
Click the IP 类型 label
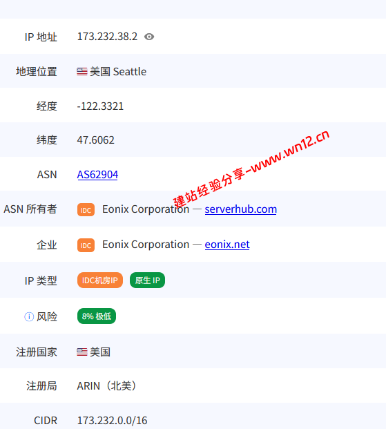click(x=41, y=280)
